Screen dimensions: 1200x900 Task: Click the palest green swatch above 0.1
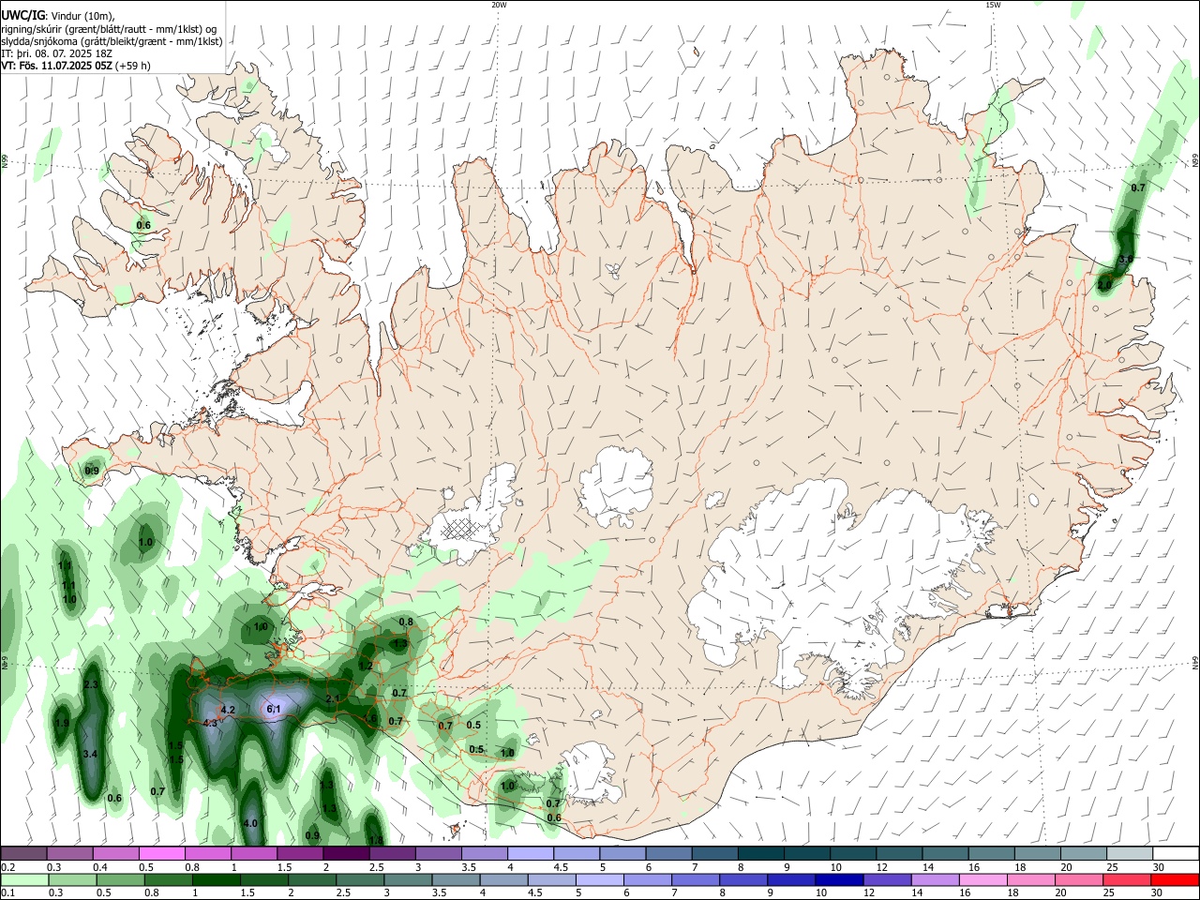[23, 879]
